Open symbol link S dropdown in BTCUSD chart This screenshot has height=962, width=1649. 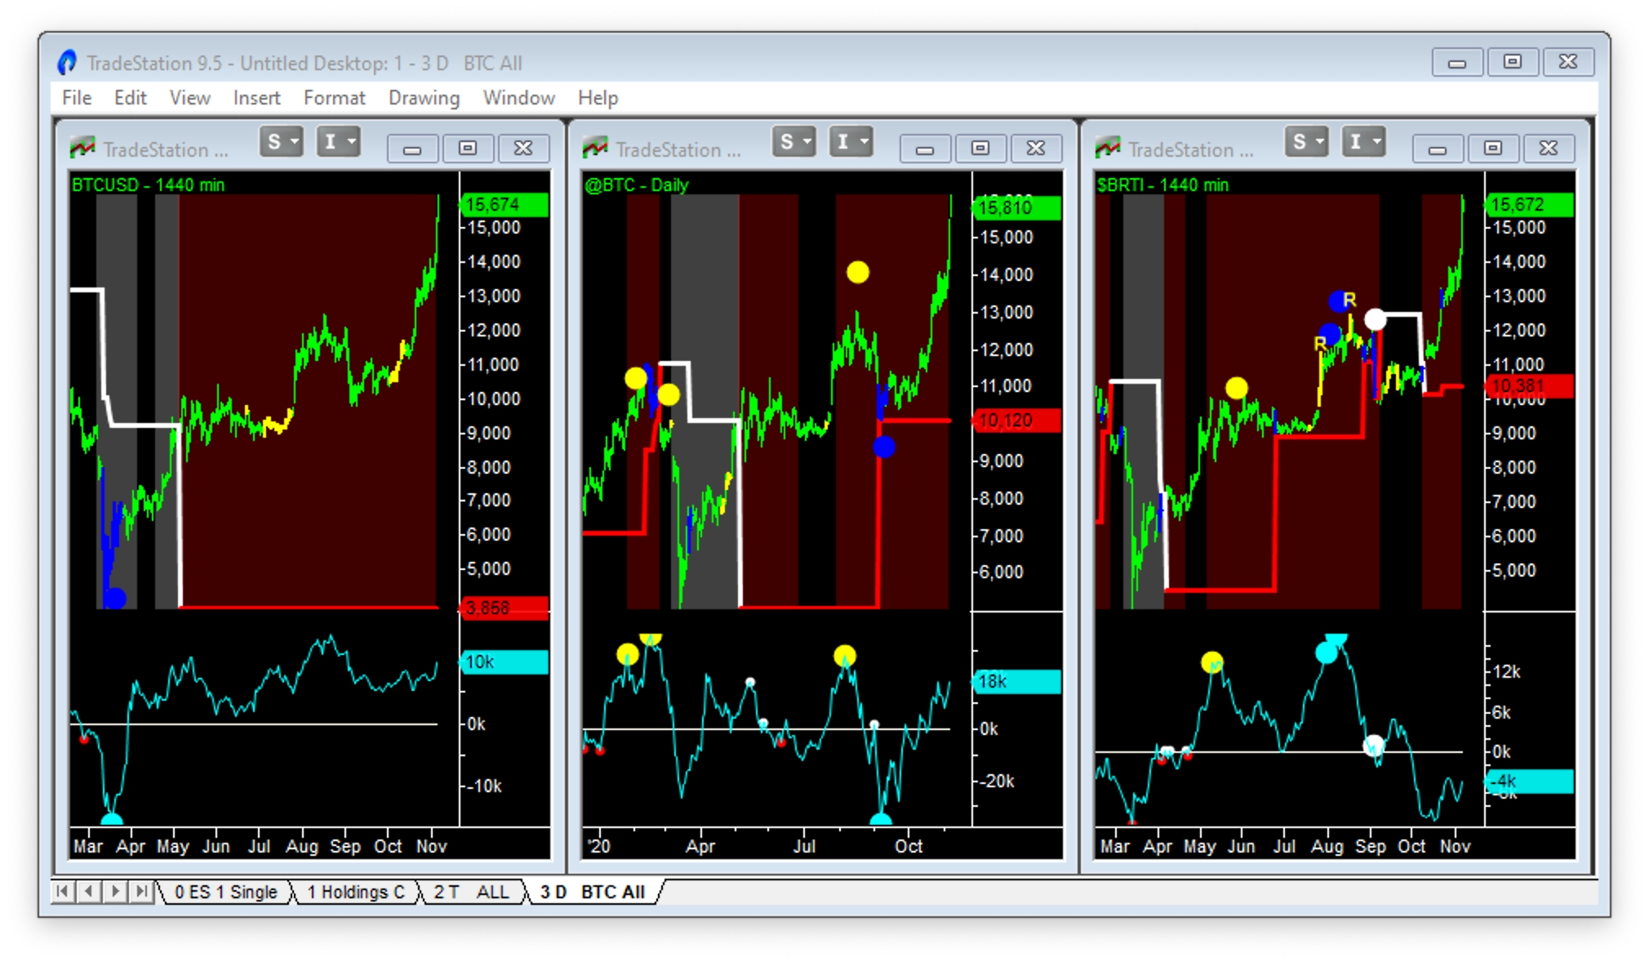tap(282, 142)
